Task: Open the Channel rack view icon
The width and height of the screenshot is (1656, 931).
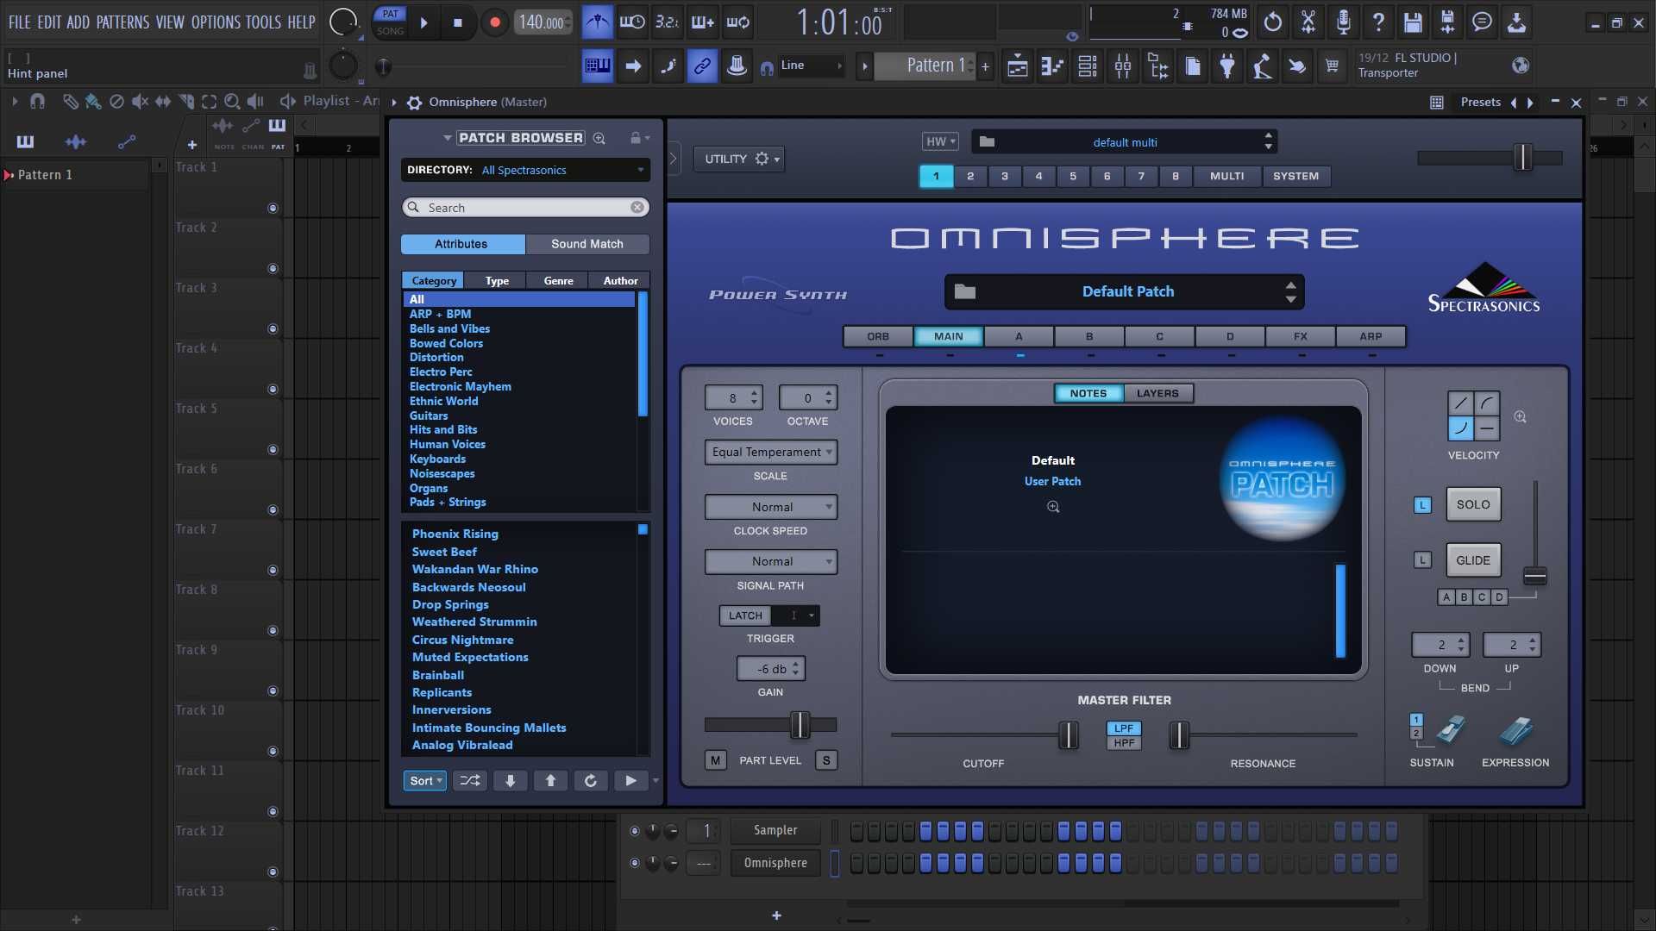Action: [x=1088, y=66]
